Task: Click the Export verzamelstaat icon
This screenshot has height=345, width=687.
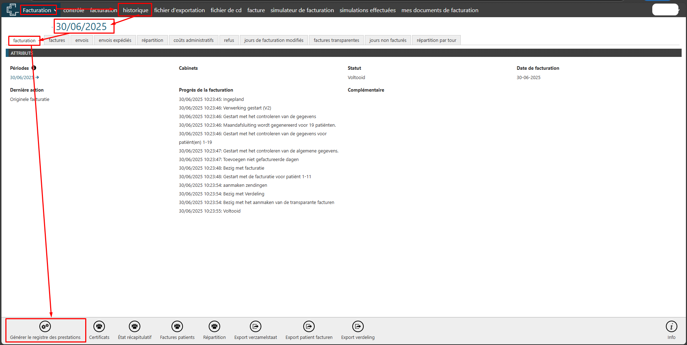Action: pos(256,326)
